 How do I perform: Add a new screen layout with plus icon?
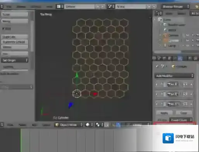[x=98, y=7]
